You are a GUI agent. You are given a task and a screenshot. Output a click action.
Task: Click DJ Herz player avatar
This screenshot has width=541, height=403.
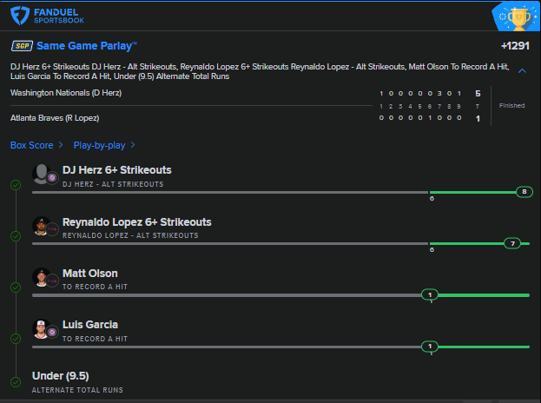click(x=41, y=174)
